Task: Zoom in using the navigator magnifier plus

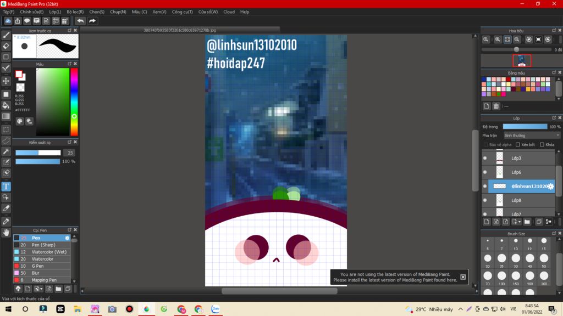Action: [x=498, y=39]
